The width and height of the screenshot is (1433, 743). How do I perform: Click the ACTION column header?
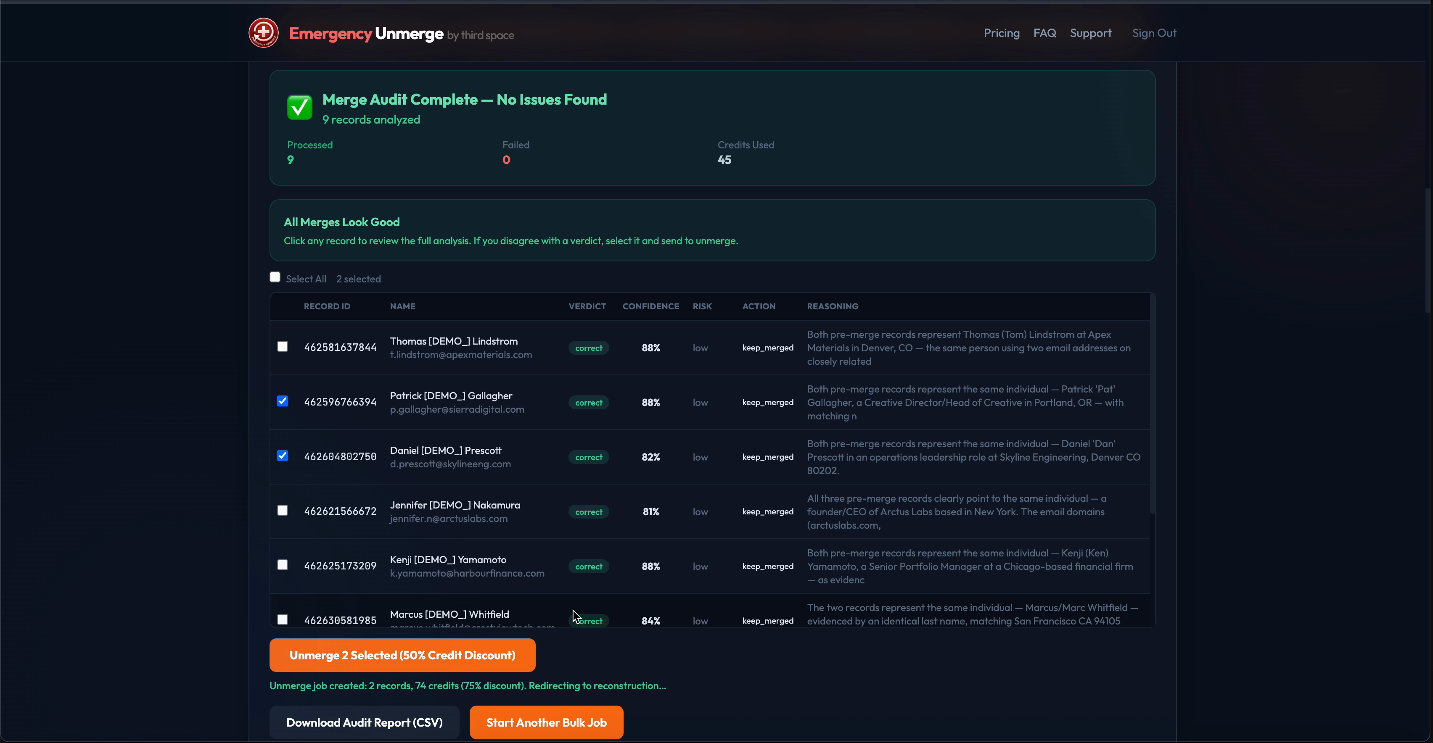coord(759,306)
